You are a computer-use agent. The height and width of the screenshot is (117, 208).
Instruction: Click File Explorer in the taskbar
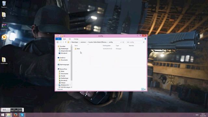(x=9, y=115)
